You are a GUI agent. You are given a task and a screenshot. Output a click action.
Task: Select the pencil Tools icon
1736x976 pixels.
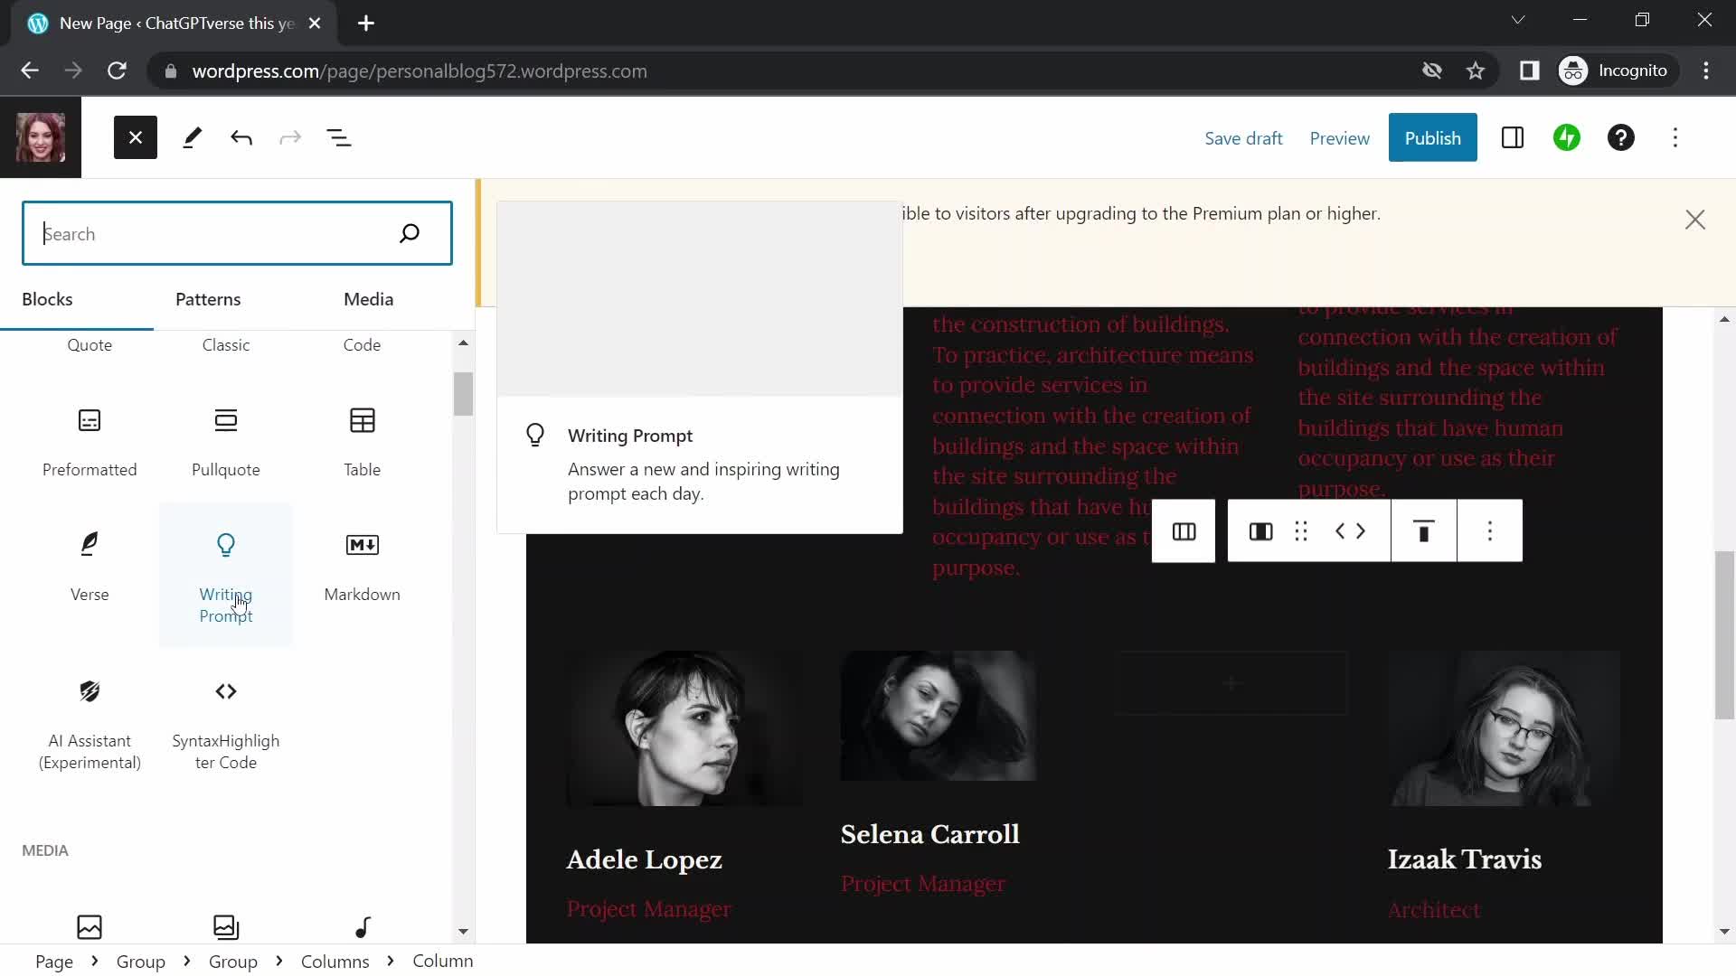[x=192, y=137]
